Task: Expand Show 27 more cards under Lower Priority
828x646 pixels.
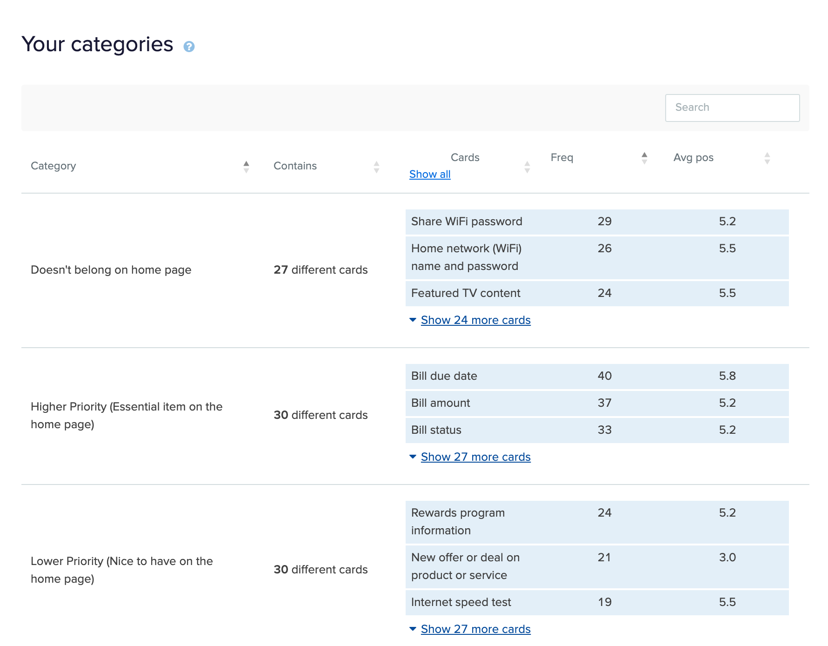Action: coord(475,629)
